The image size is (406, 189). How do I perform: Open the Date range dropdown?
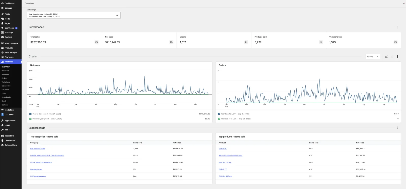(x=74, y=15)
